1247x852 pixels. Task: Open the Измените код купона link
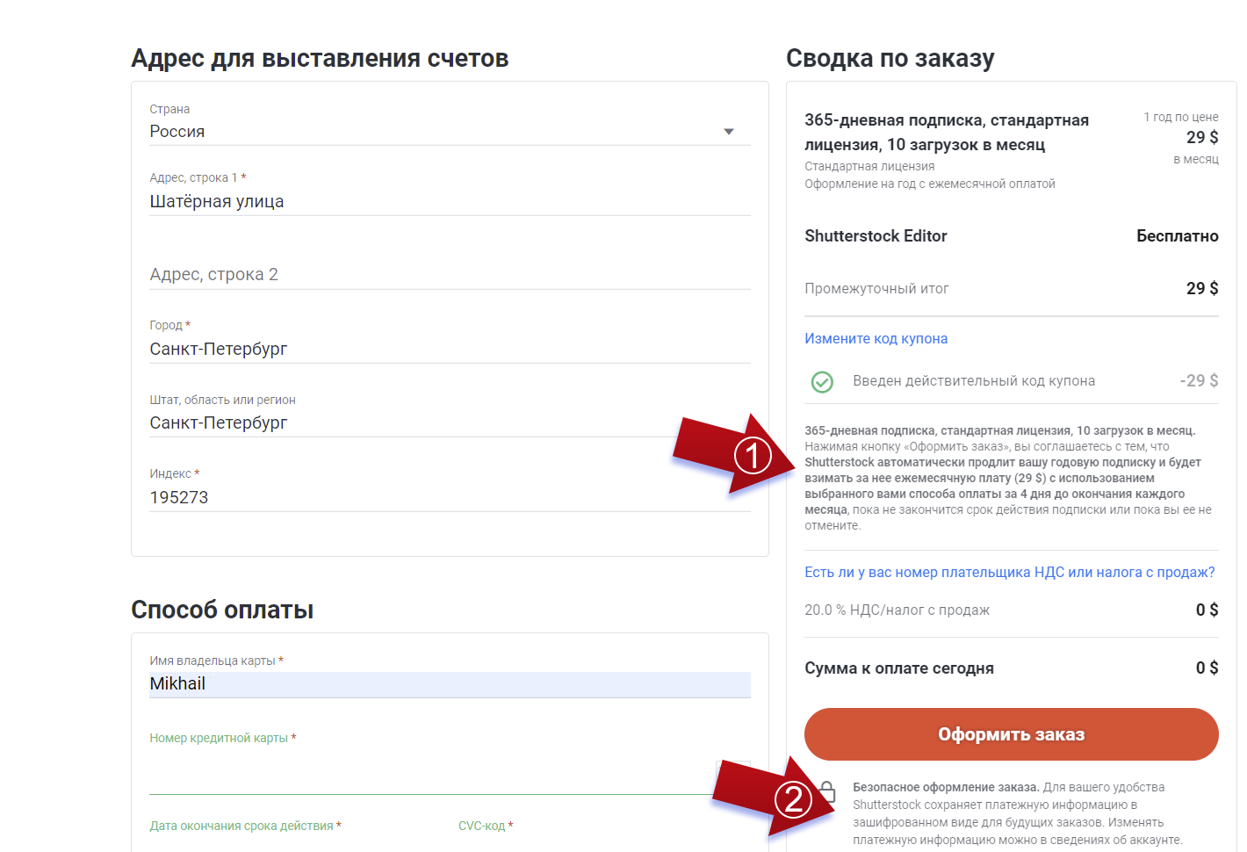coord(876,338)
